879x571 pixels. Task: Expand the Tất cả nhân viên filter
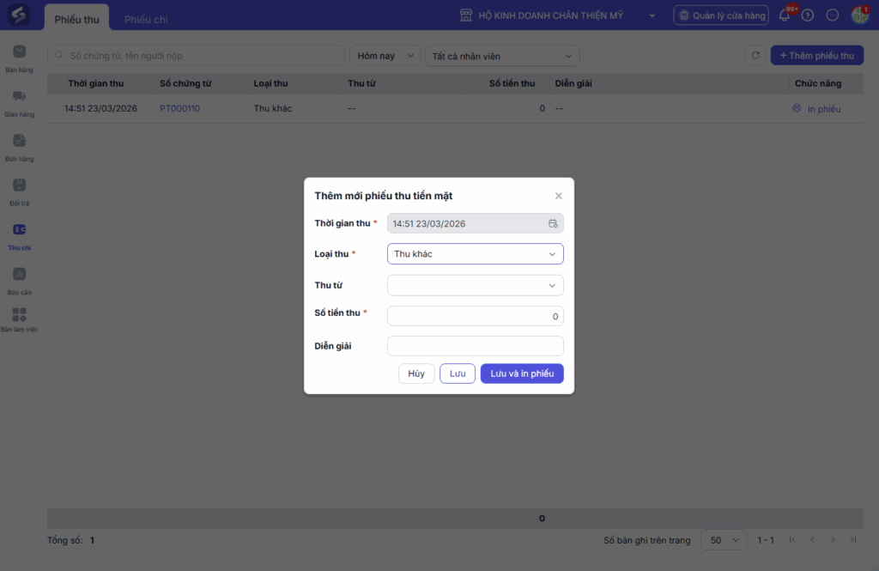tap(502, 56)
